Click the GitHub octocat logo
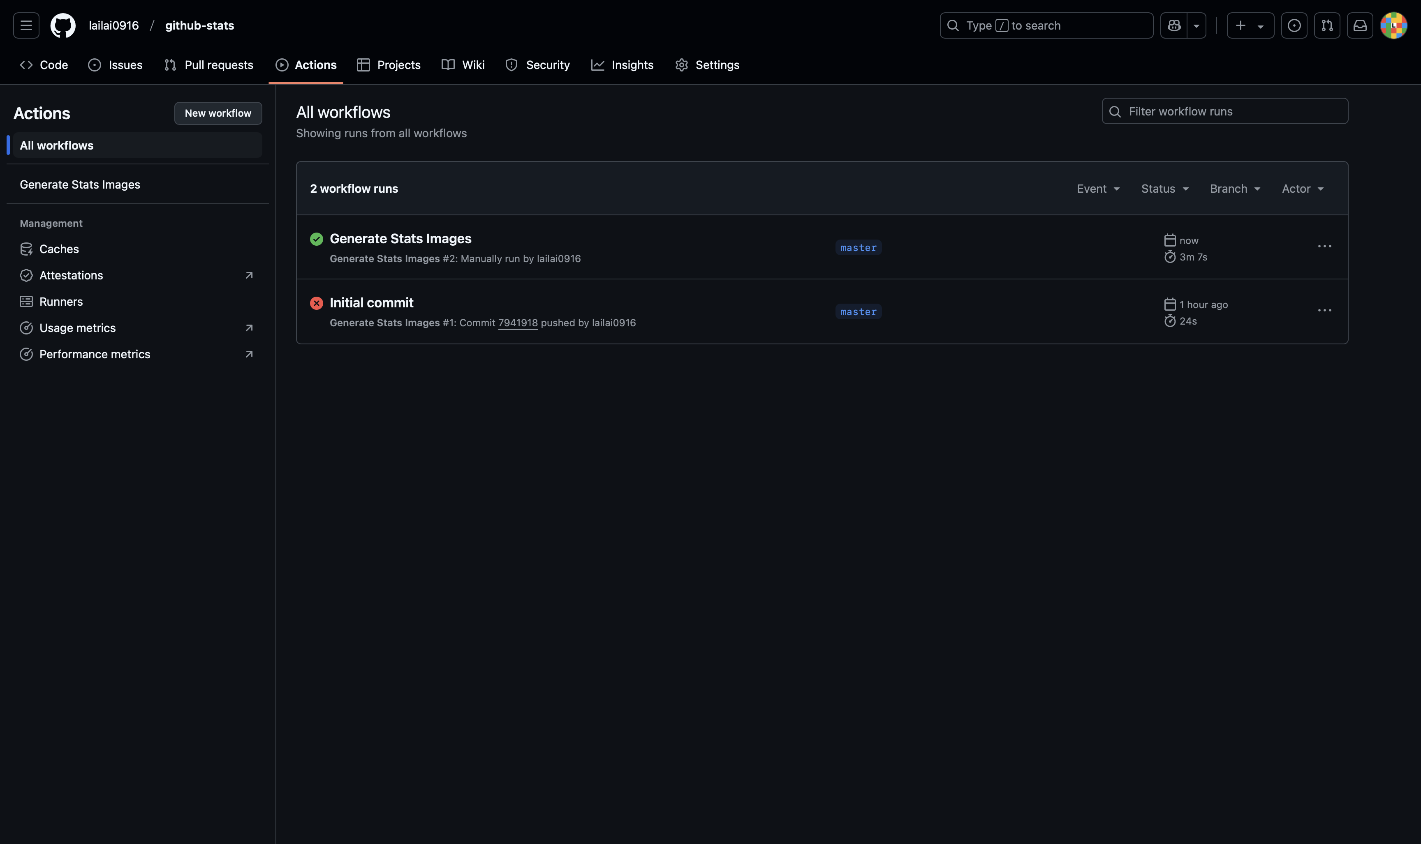The height and width of the screenshot is (844, 1421). [62, 25]
